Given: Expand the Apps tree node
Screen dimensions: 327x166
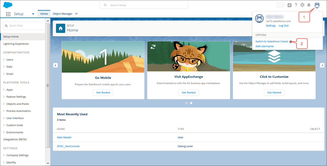Looking at the screenshot, I should (x=4, y=90).
